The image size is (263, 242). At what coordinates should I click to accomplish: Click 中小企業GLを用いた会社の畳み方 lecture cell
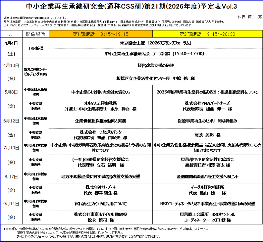coord(101,92)
